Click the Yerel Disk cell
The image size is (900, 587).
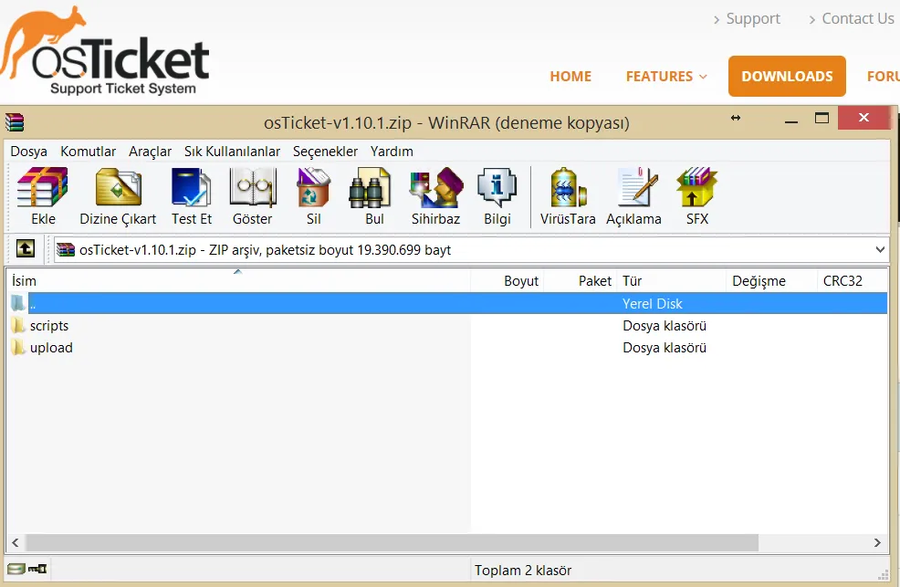click(x=652, y=303)
